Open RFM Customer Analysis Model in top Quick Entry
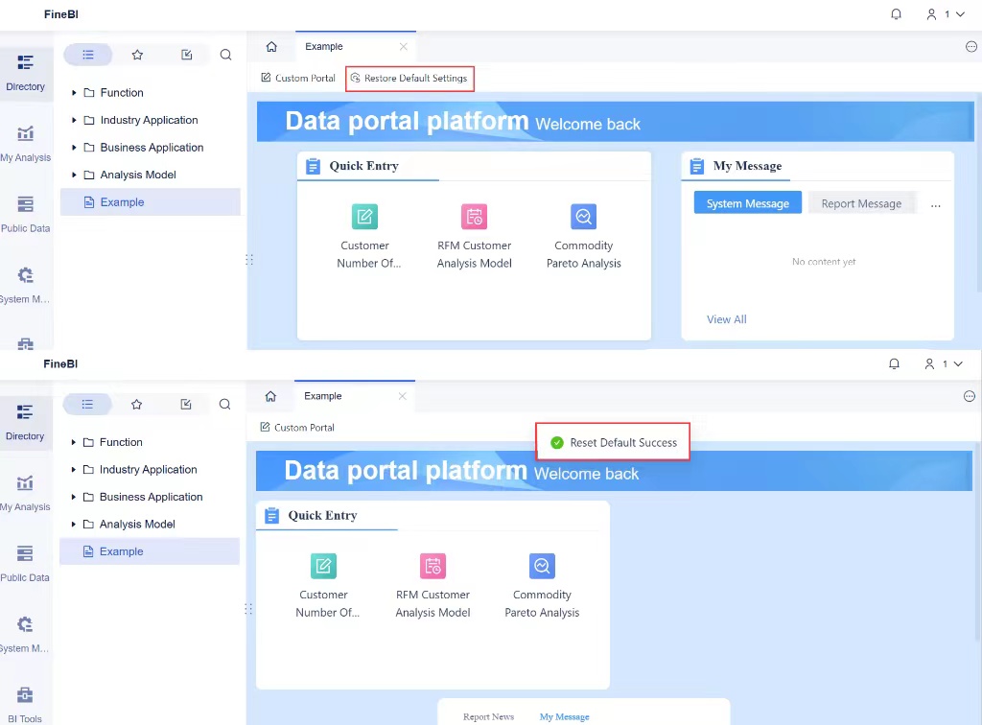The image size is (982, 725). [474, 236]
